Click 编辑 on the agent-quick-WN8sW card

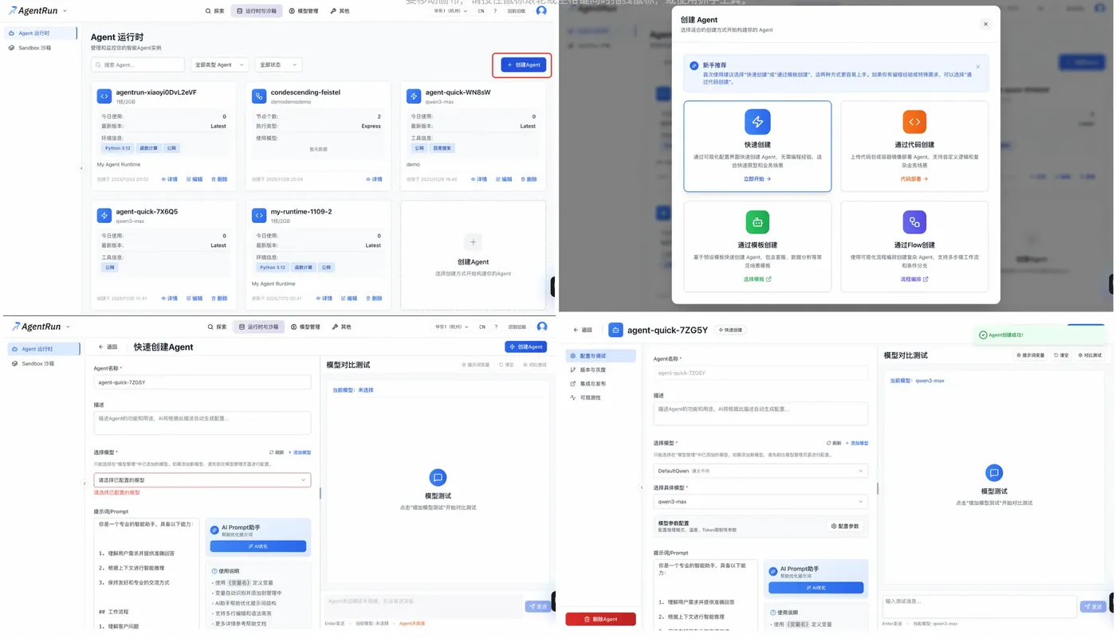pos(505,179)
